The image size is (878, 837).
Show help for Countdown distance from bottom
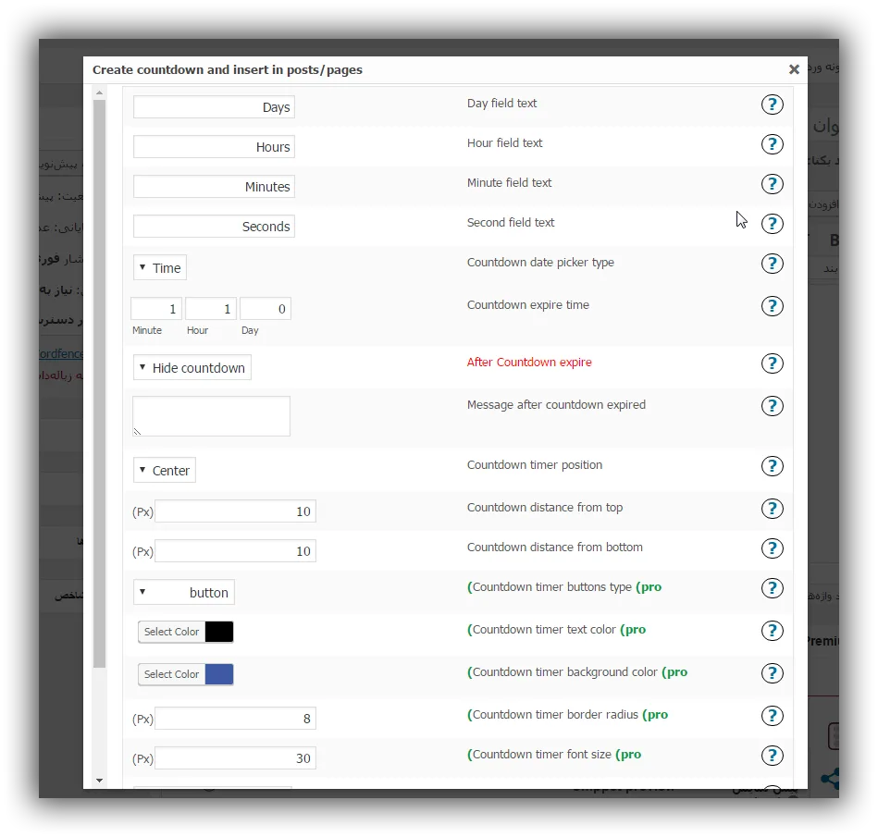(772, 548)
